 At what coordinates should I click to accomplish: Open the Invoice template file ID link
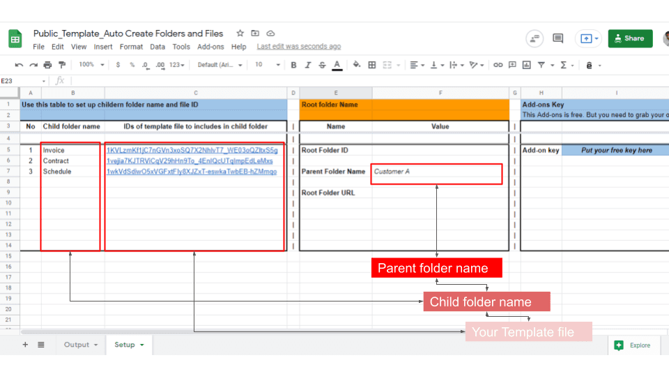coord(192,150)
